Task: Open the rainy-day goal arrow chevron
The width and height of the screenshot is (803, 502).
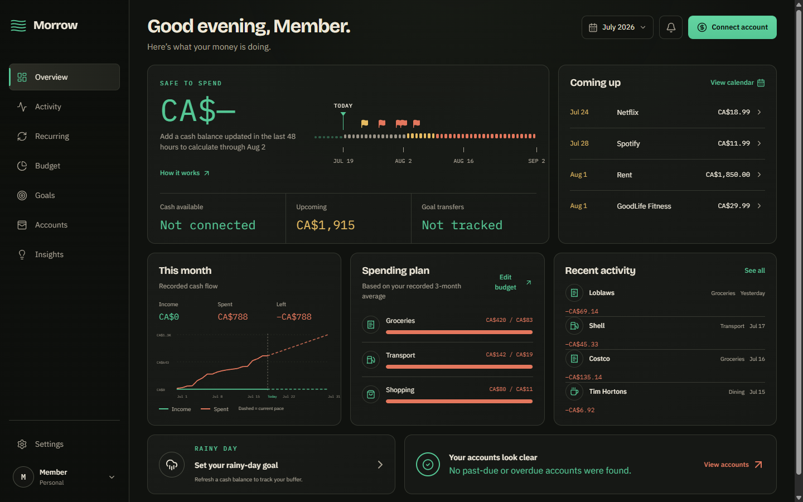Action: [x=380, y=465]
